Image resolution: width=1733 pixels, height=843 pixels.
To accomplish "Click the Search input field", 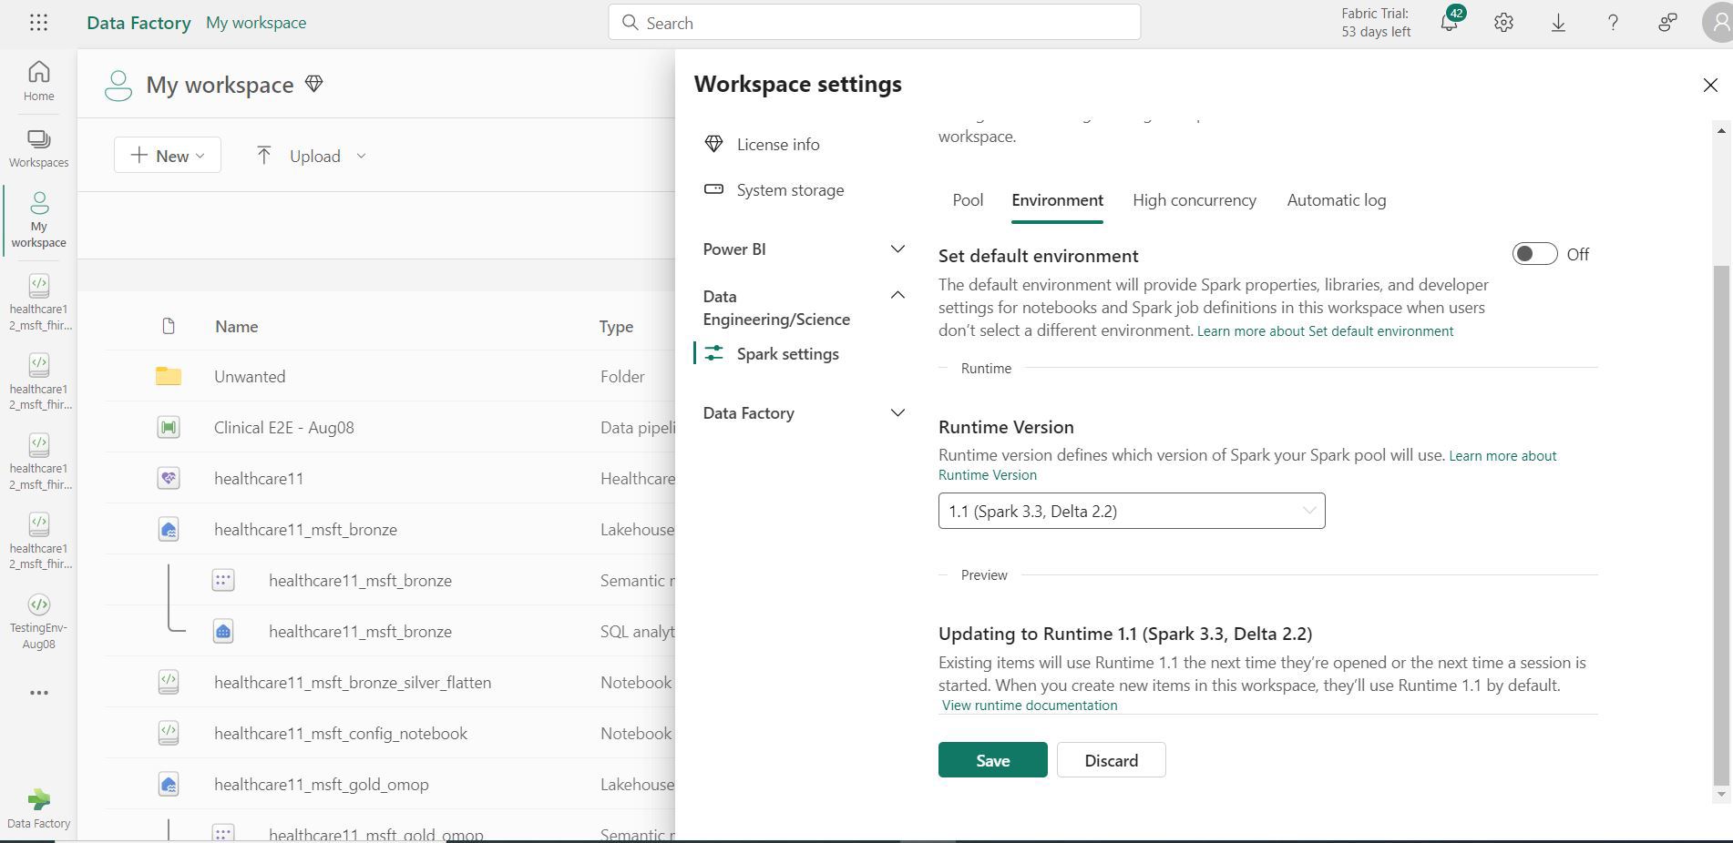I will pyautogui.click(x=874, y=23).
